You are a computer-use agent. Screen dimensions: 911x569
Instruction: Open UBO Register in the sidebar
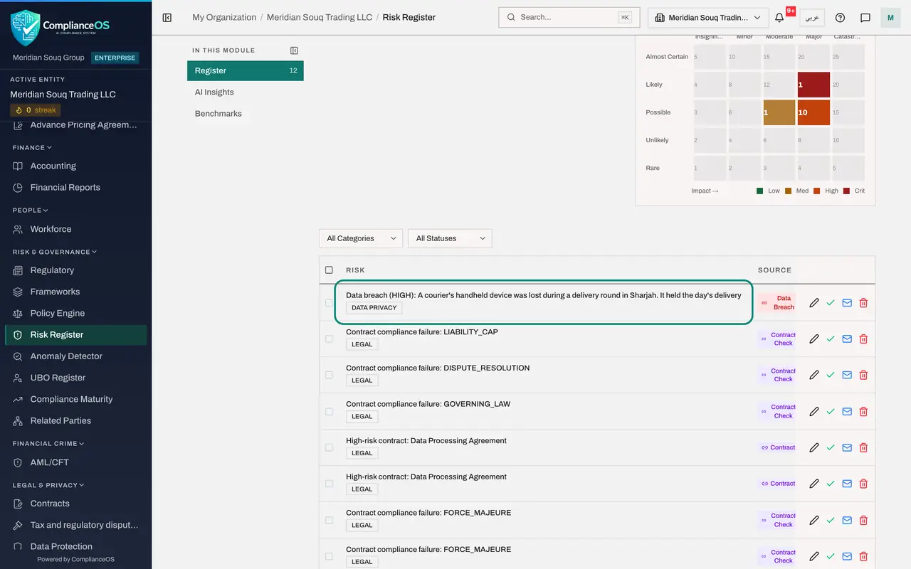[75, 378]
